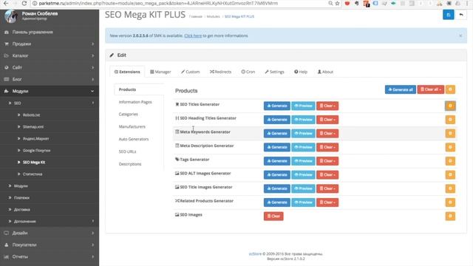Image resolution: width=473 pixels, height=266 pixels.
Task: Click the blue save icon button
Action: pyautogui.click(x=449, y=15)
